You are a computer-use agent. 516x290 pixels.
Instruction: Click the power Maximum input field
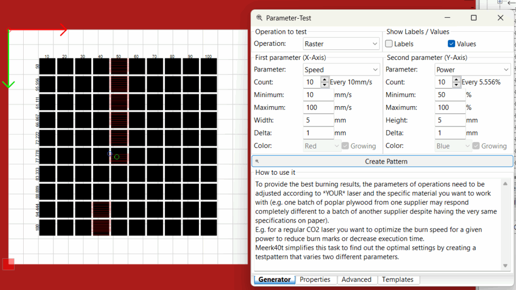pyautogui.click(x=450, y=107)
